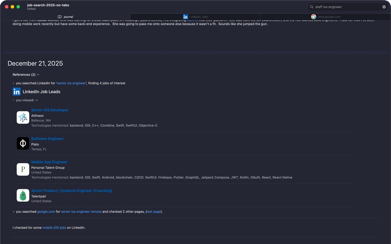Switch to the LinkedIn Jobs tab
Screen dimensions: 391x244
point(195,17)
